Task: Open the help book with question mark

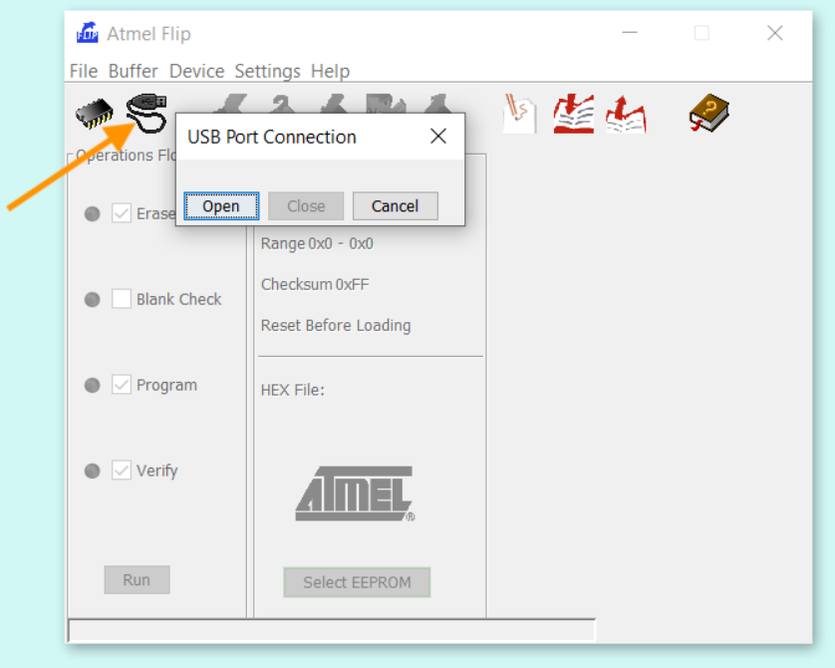Action: point(708,113)
